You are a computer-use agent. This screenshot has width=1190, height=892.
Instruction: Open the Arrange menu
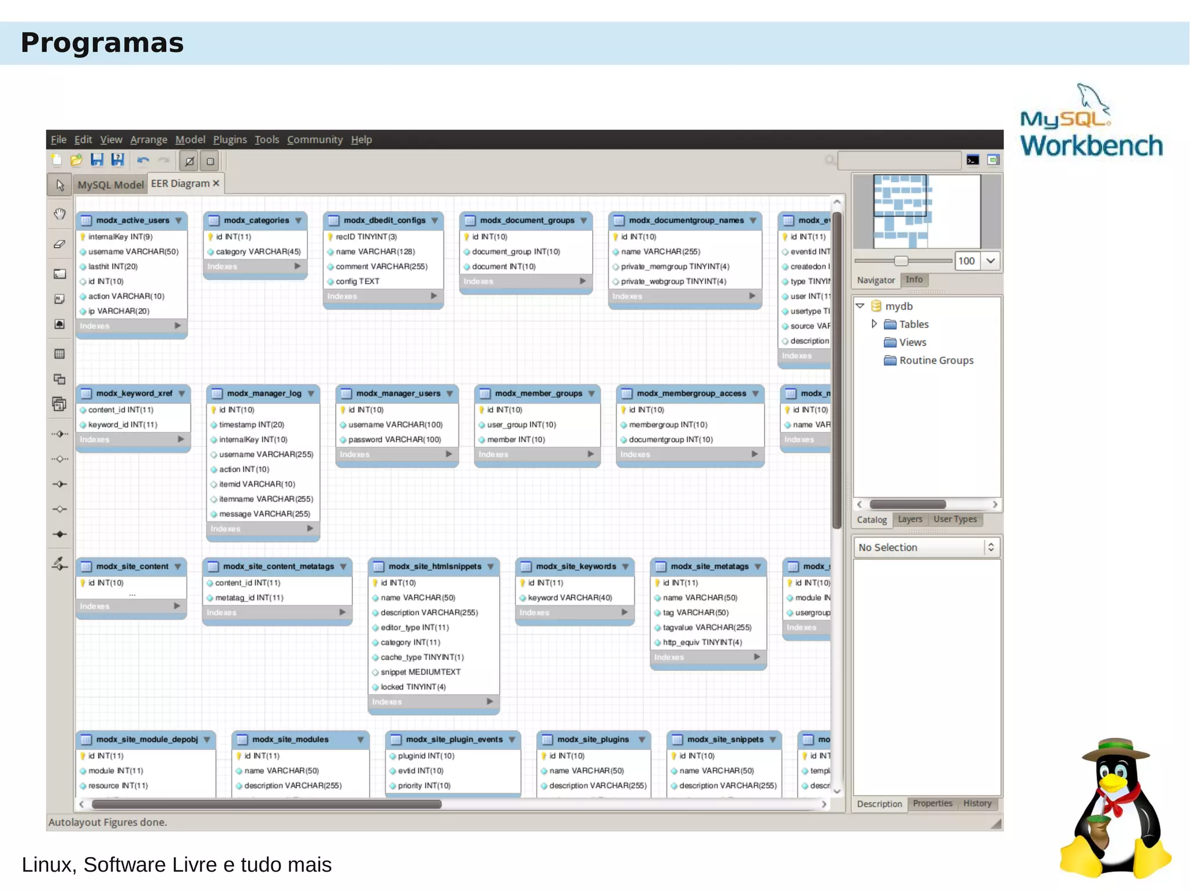(148, 139)
